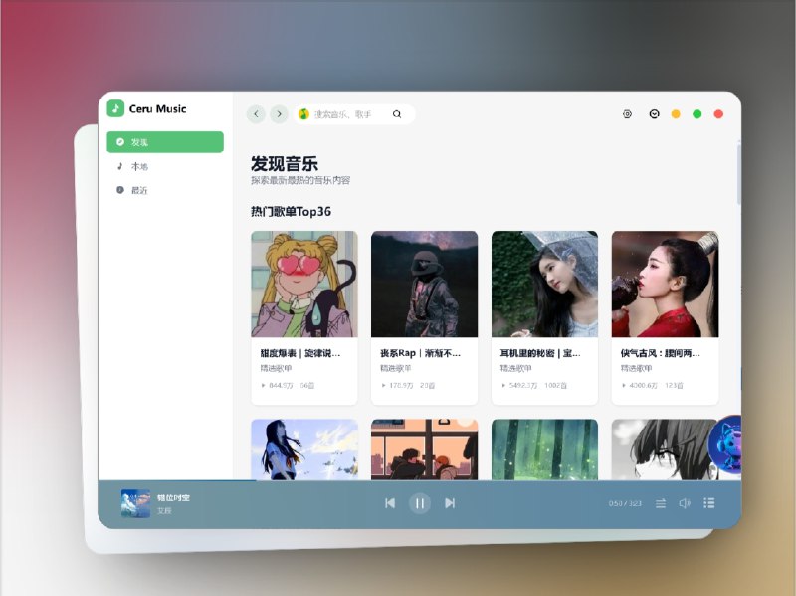Collapse the window via the chevron circle button
The height and width of the screenshot is (596, 796).
click(653, 114)
